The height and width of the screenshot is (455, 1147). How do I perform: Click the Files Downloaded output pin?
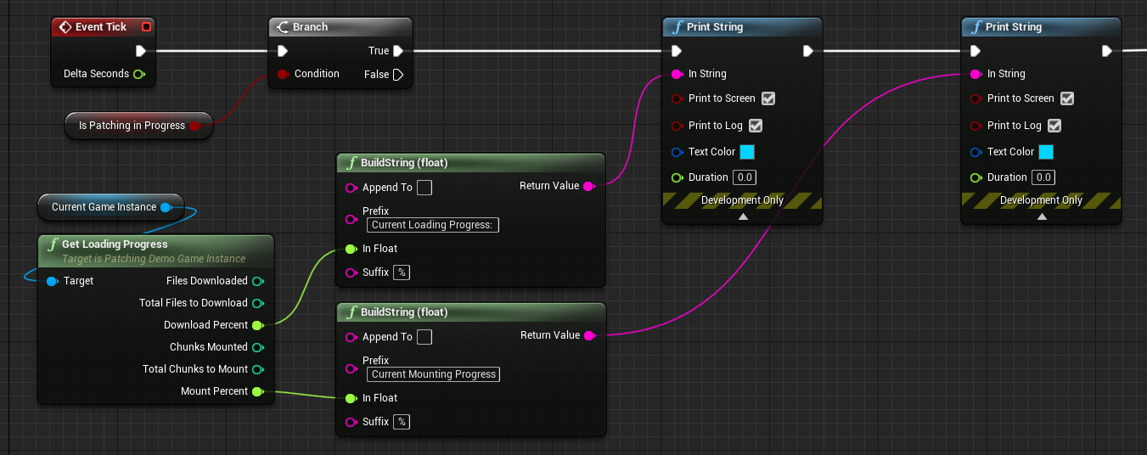pos(258,281)
